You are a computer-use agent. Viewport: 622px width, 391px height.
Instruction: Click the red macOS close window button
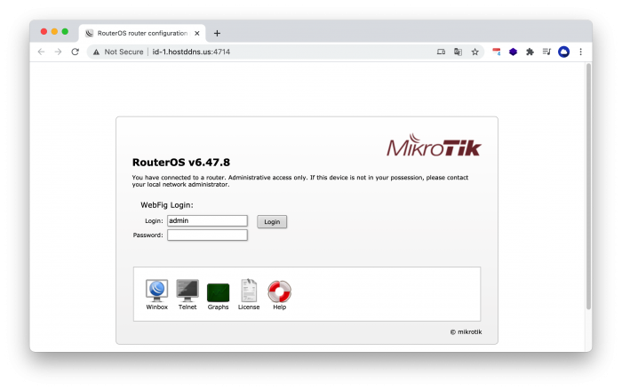[44, 31]
